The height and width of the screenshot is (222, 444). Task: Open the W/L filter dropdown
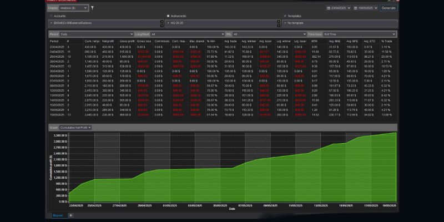(x=270, y=34)
